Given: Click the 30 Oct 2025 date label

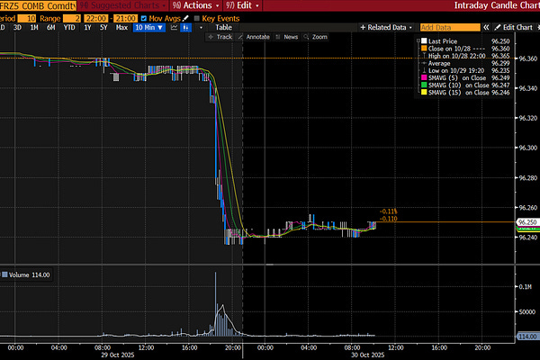Looking at the screenshot, I should [367, 355].
